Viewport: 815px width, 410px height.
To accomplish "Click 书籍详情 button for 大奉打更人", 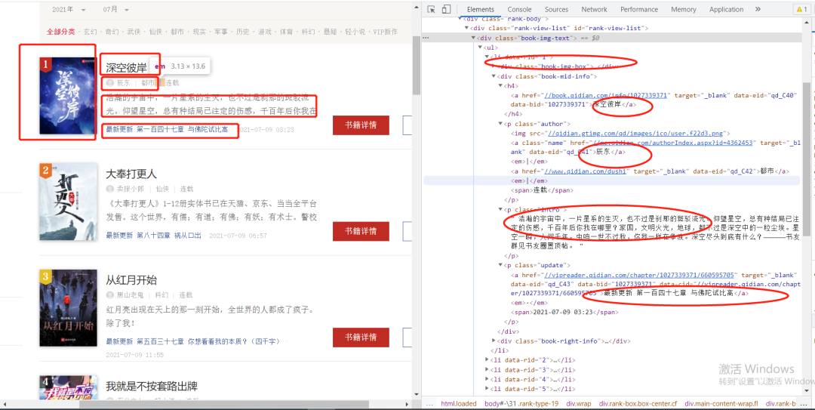I will 361,231.
